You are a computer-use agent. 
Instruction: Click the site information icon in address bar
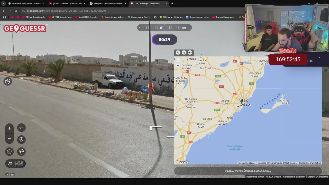(x=23, y=11)
